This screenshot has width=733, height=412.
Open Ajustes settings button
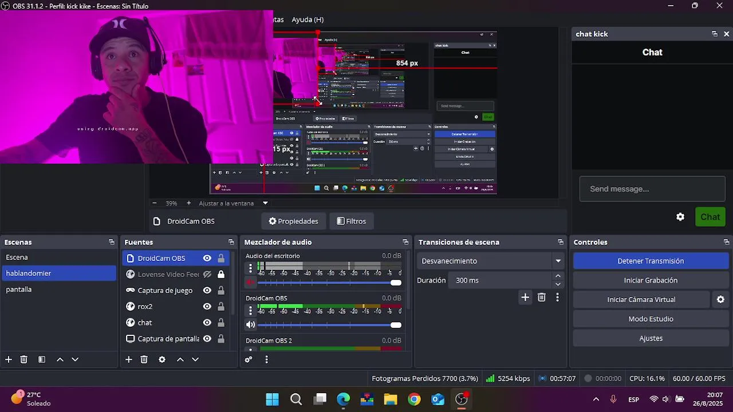[x=651, y=338]
